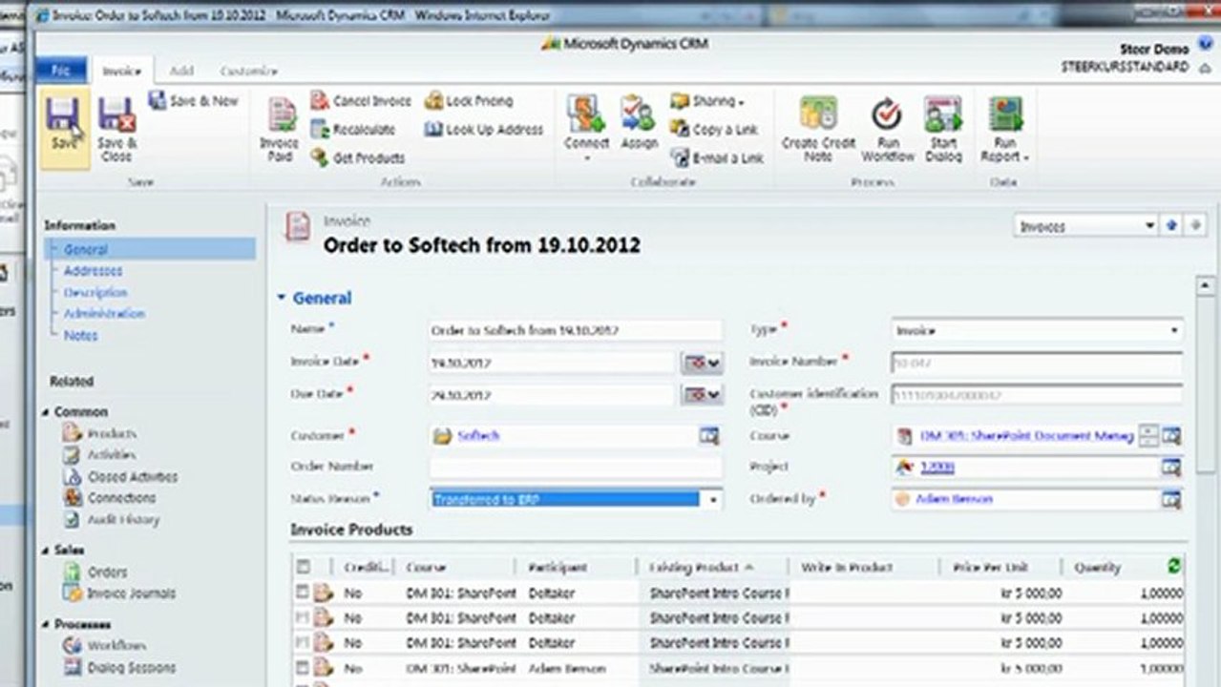Click the Name input field

[576, 330]
